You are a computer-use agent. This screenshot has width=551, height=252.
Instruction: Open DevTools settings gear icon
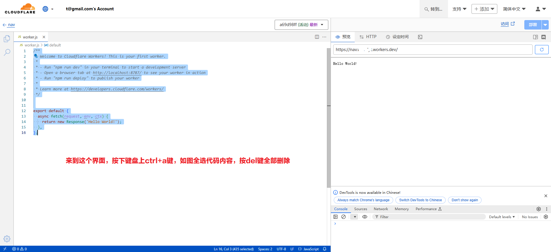(x=538, y=209)
